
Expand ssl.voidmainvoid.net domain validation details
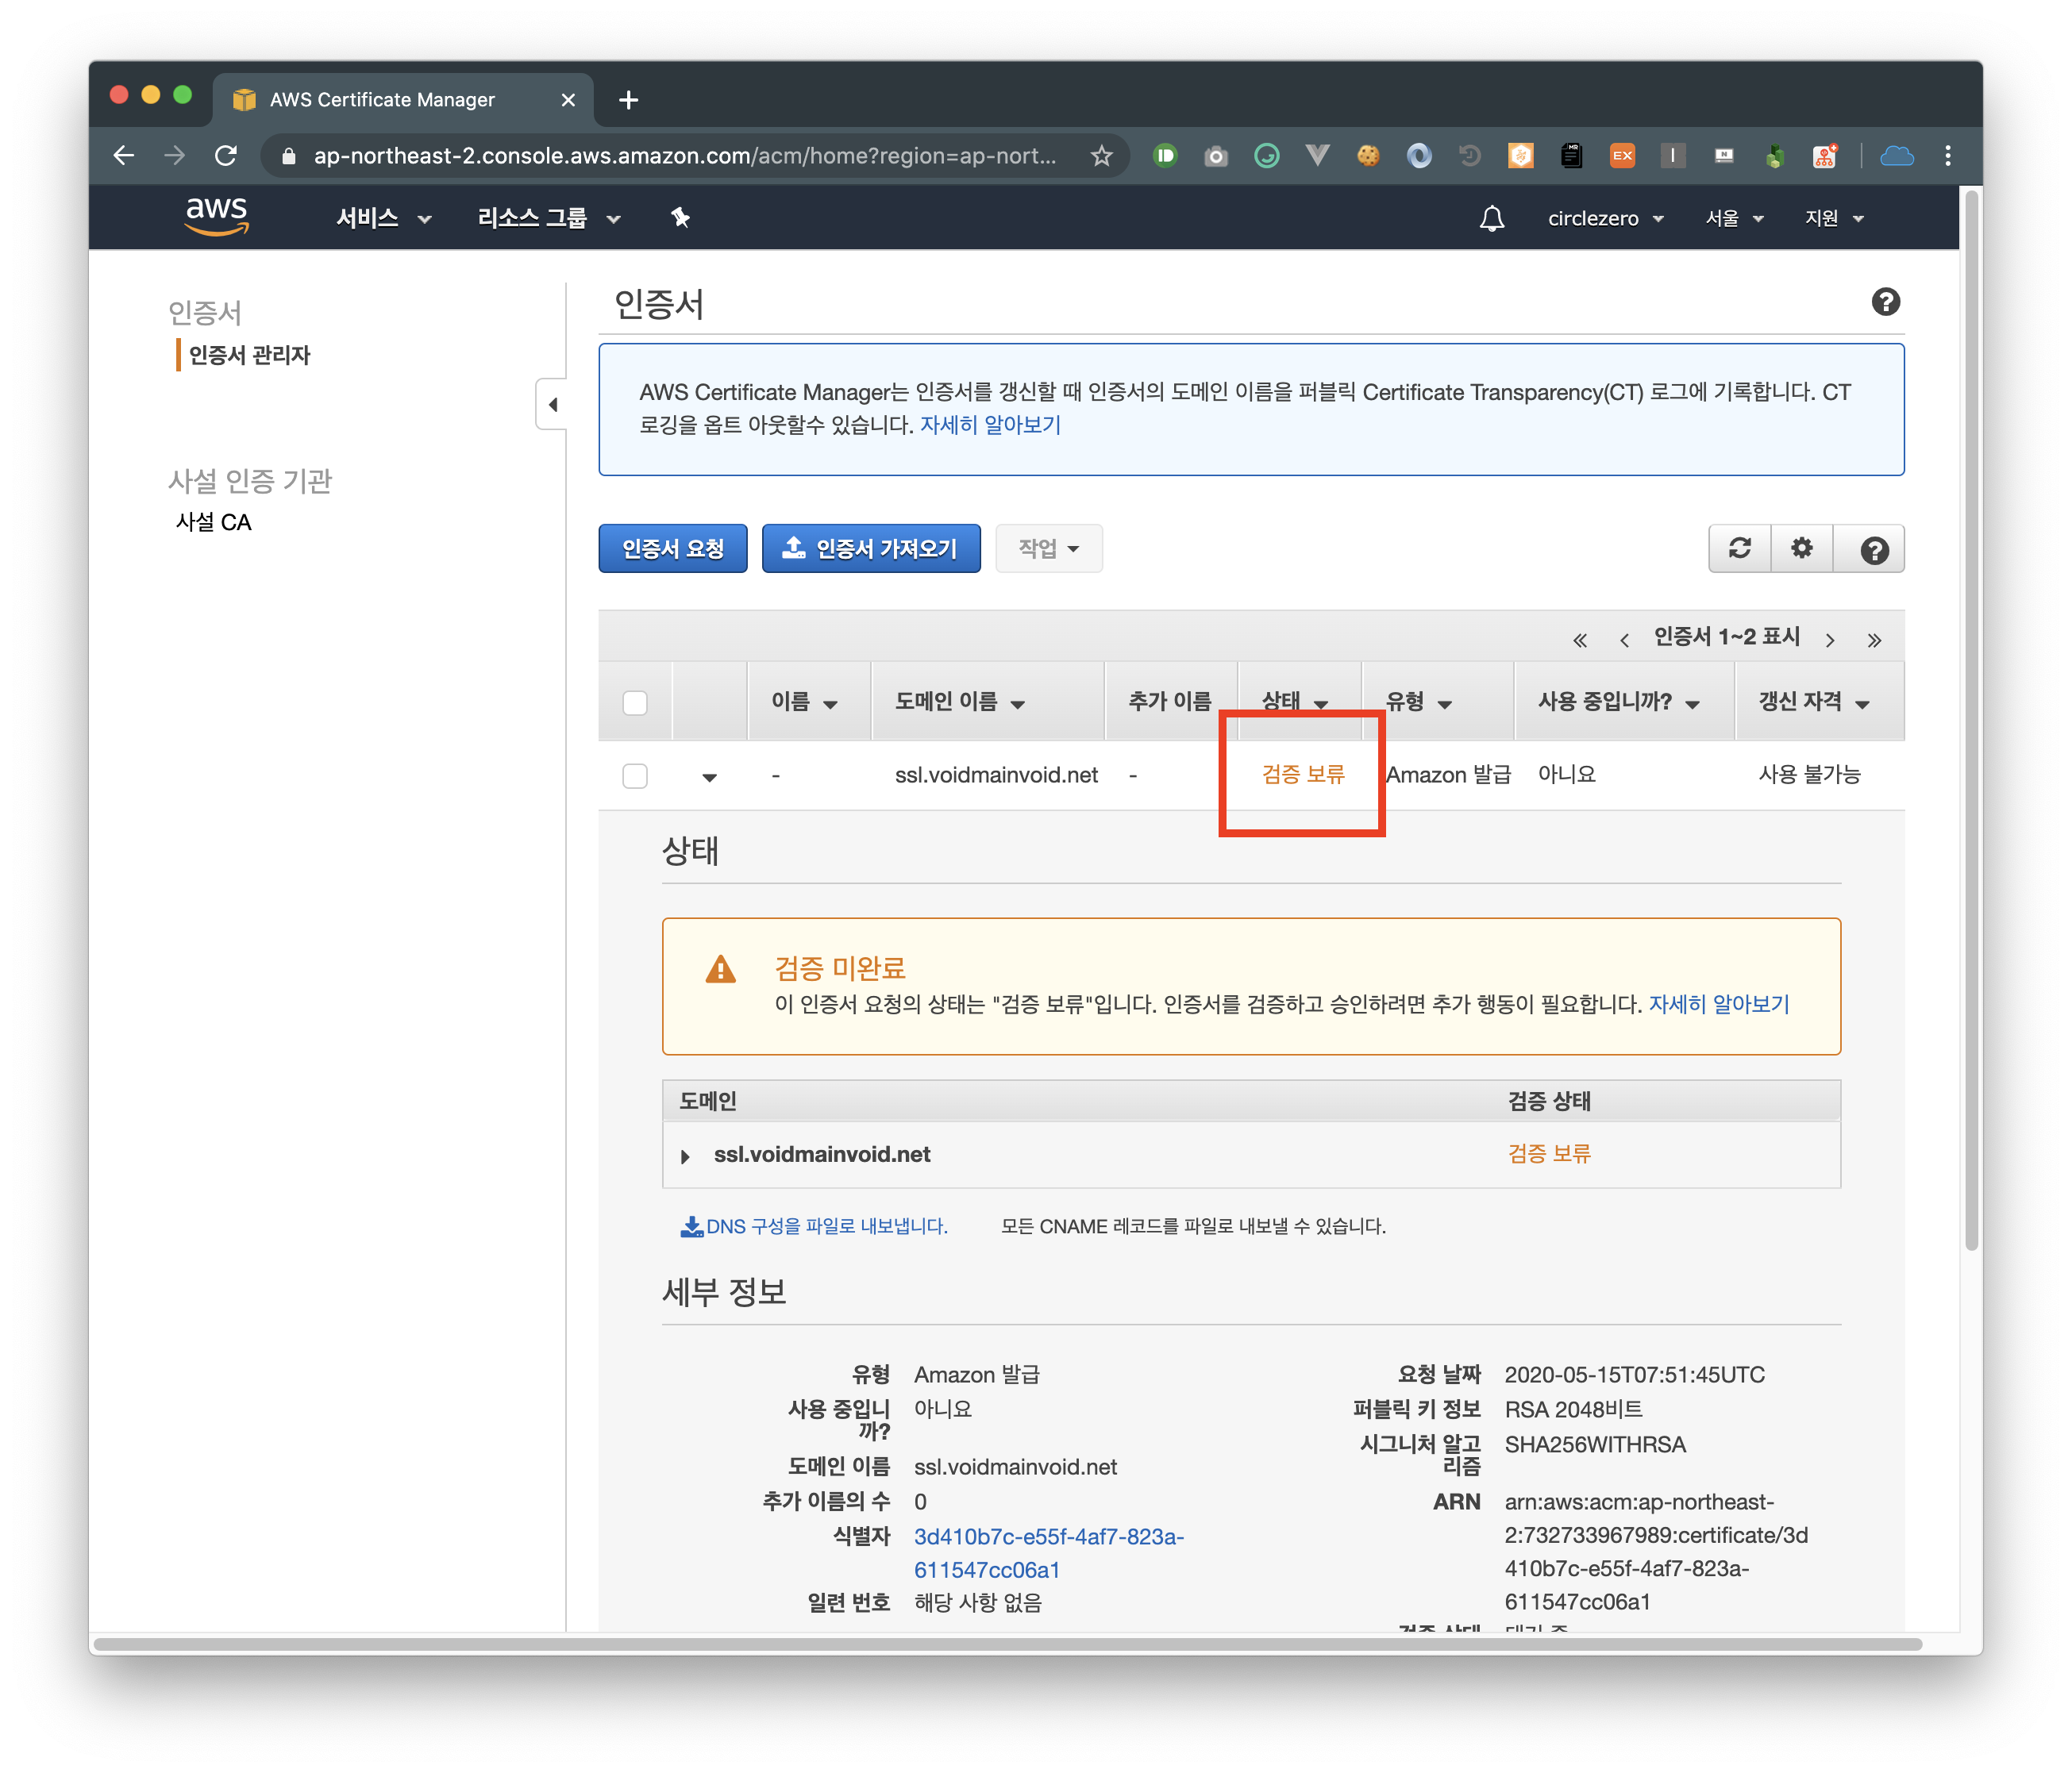pos(685,1156)
